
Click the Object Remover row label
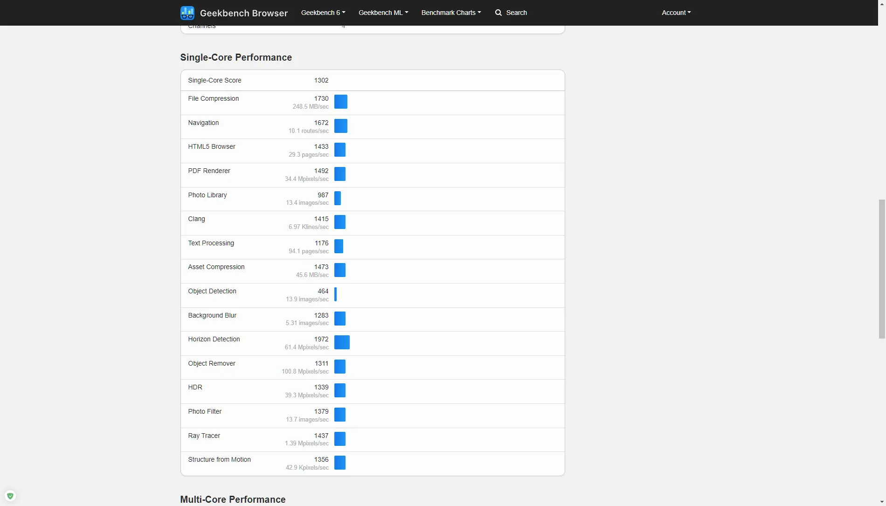[x=212, y=363]
